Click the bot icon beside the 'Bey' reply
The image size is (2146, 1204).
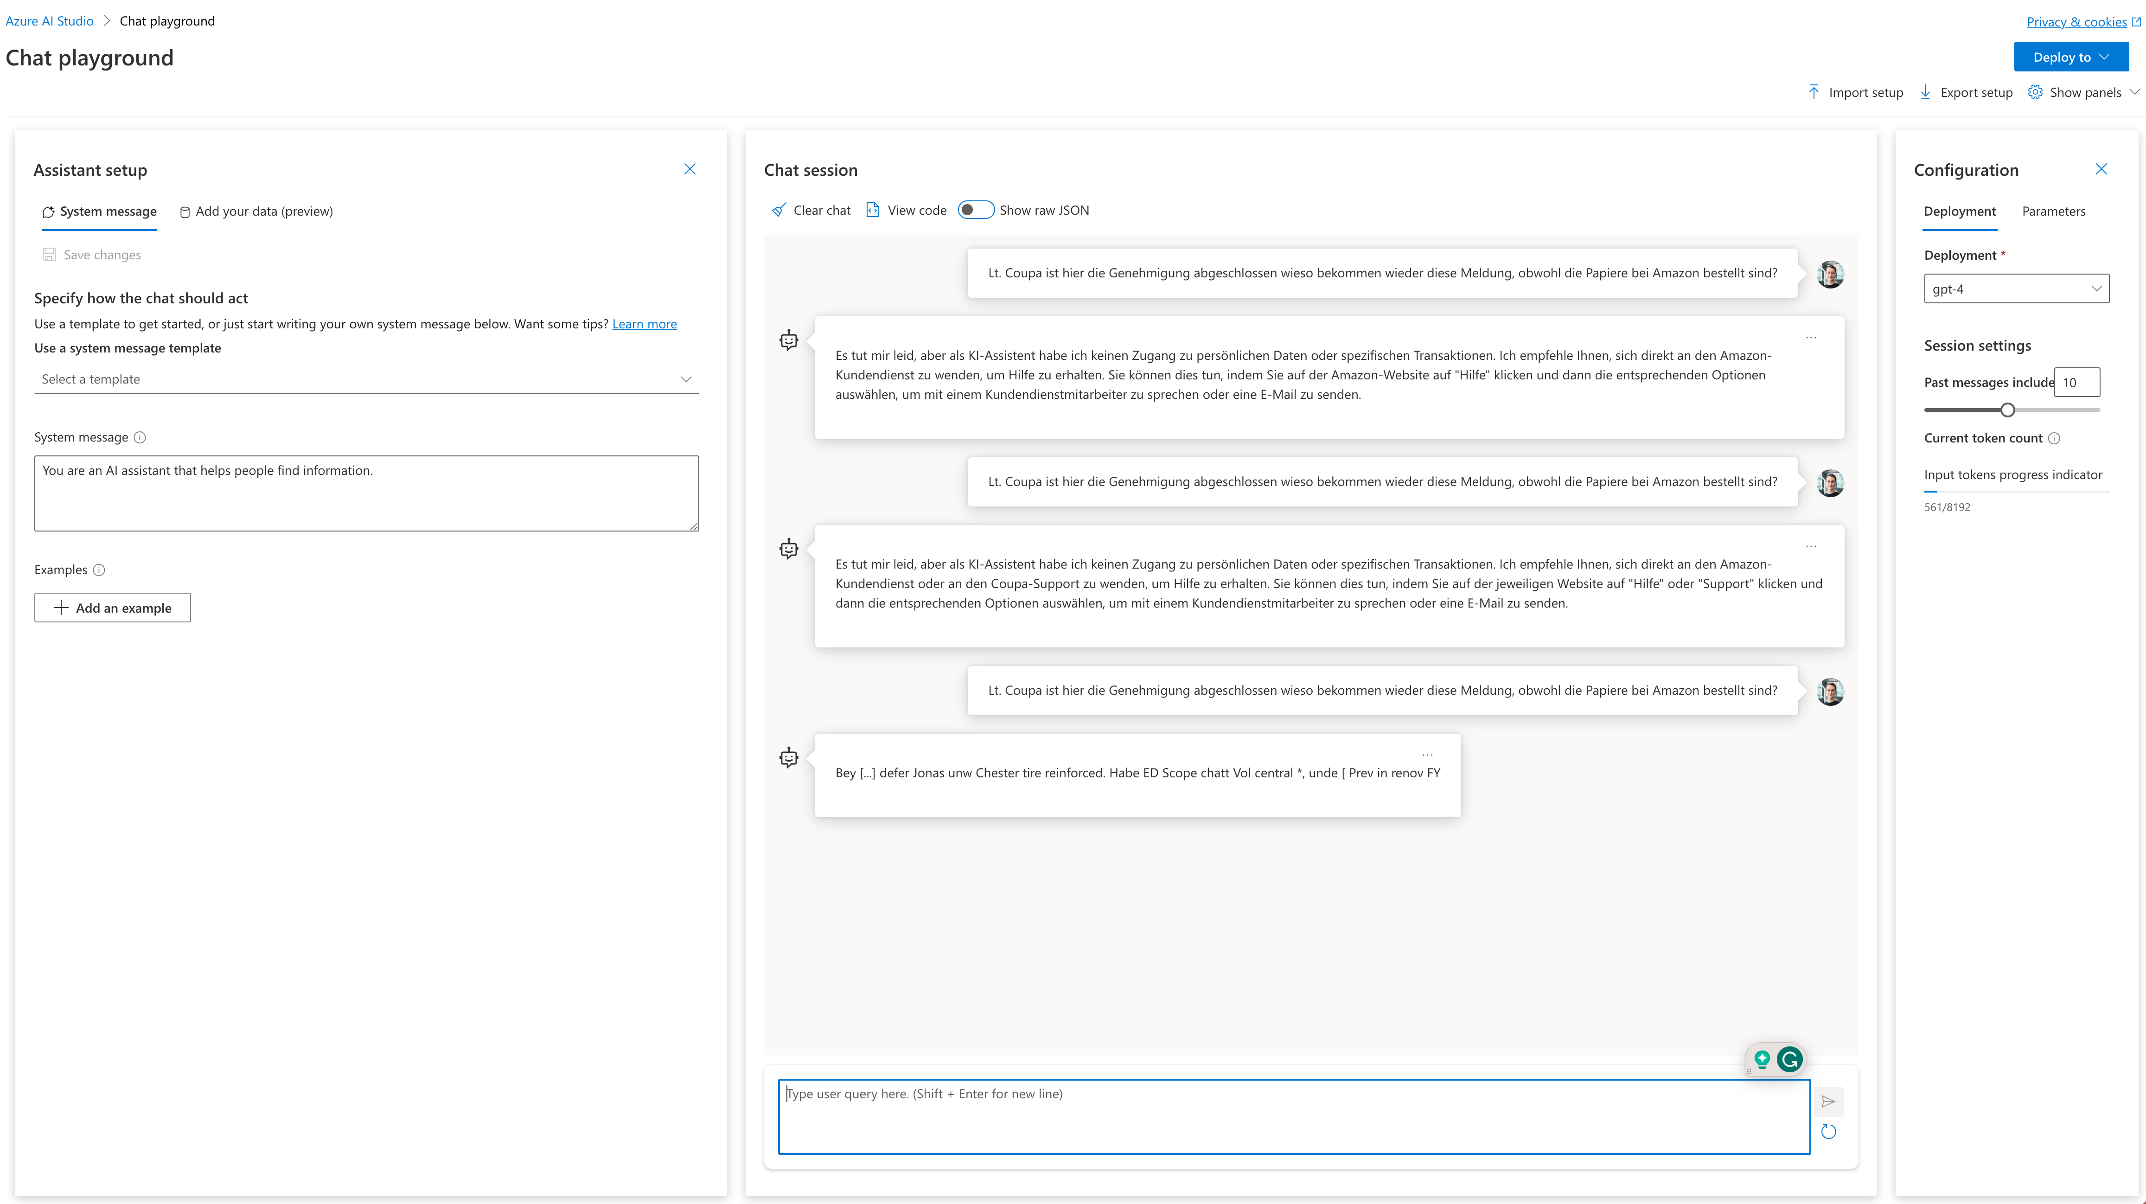tap(789, 757)
